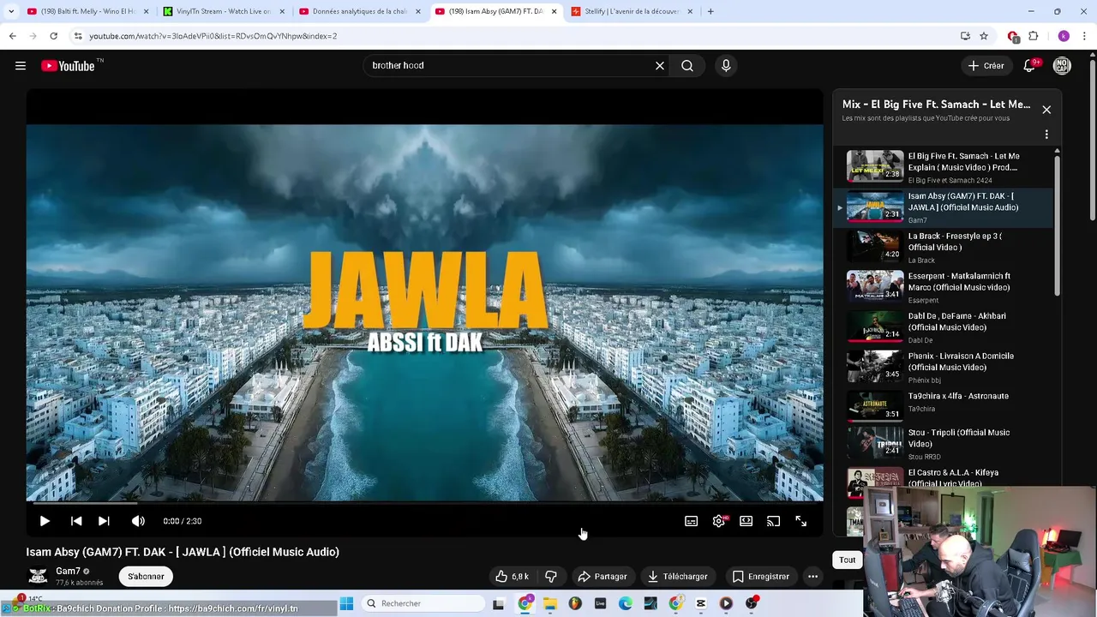1097x617 pixels.
Task: Save the video with Enregistrer
Action: coord(760,577)
